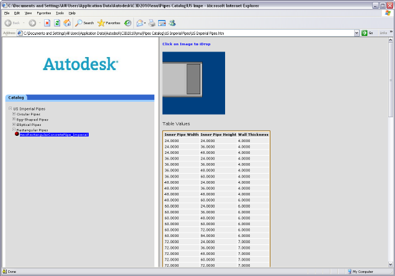
Task: Expand the Egg-Shaped Pipes node
Action: pyautogui.click(x=14, y=119)
